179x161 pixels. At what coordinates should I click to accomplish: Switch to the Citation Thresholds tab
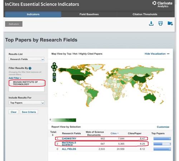[x=145, y=14]
